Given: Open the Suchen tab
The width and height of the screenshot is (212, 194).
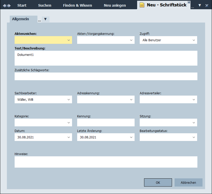Looking at the screenshot, I should [x=45, y=5].
